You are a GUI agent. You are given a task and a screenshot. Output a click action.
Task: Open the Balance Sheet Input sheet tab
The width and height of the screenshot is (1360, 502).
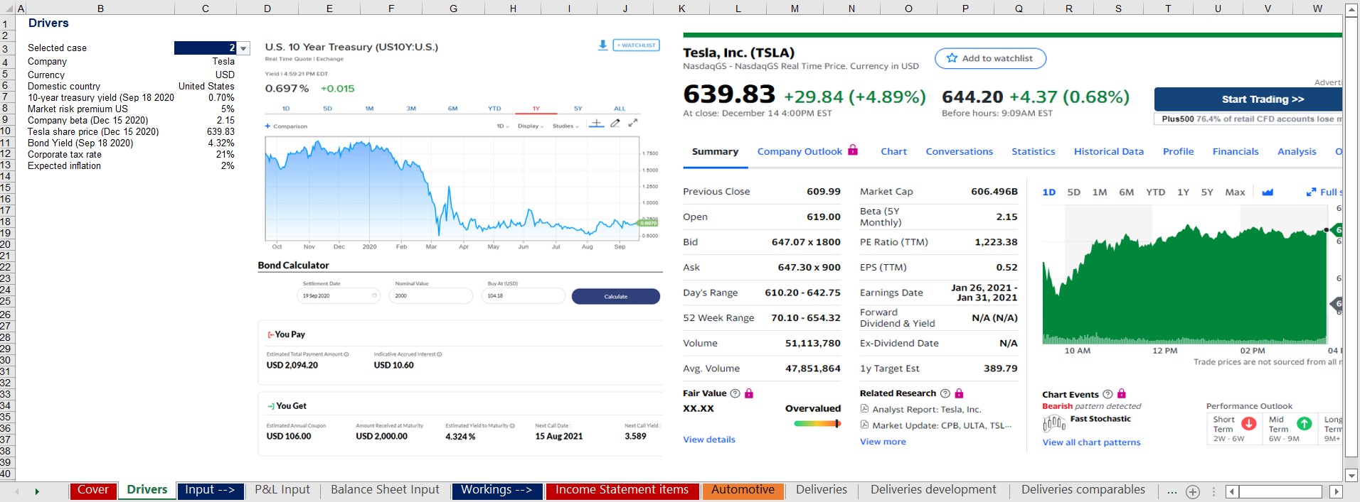pyautogui.click(x=385, y=491)
